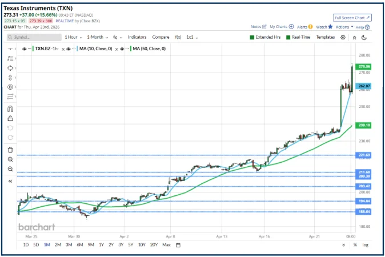
Task: Toggle the magnet snap tool
Action: [10, 109]
